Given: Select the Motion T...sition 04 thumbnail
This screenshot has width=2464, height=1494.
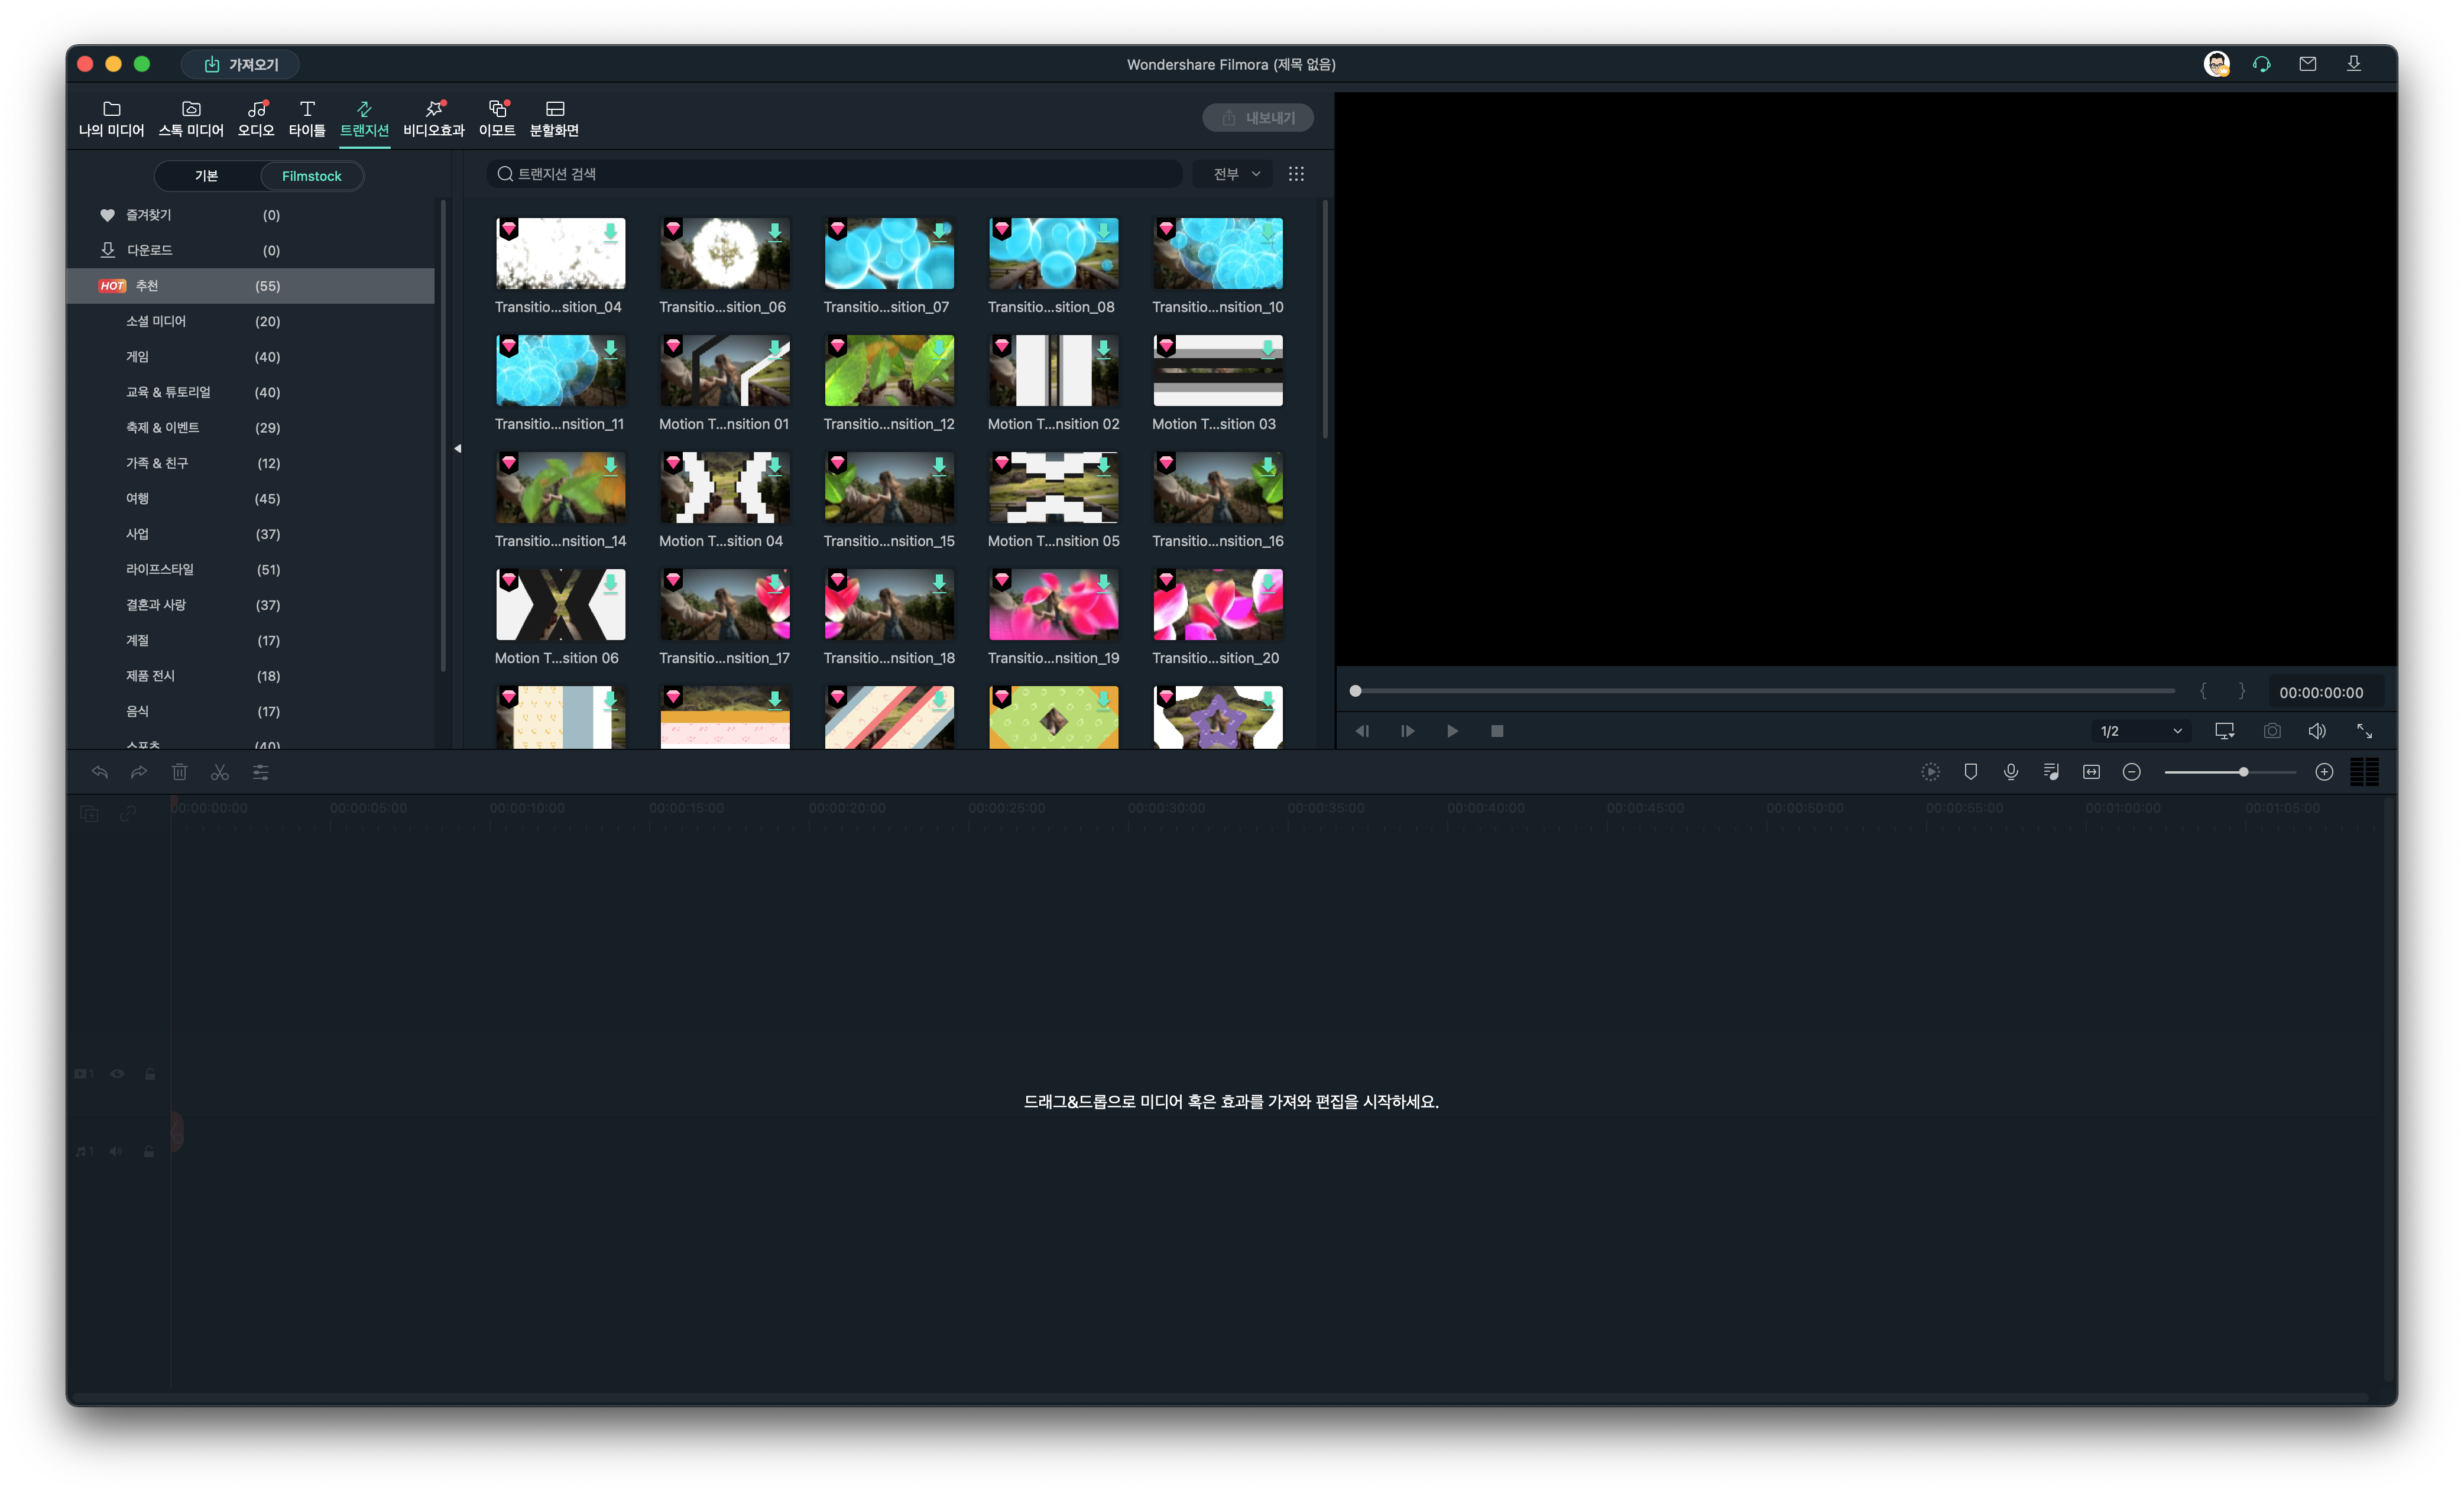Looking at the screenshot, I should (x=724, y=488).
